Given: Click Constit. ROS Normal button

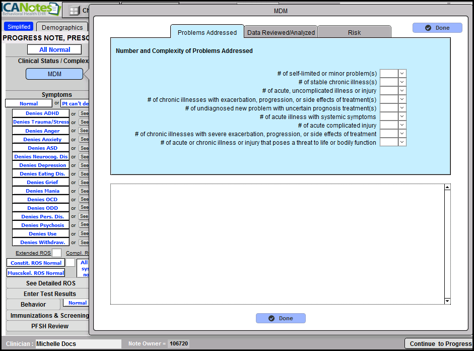Looking at the screenshot, I should pyautogui.click(x=36, y=263).
